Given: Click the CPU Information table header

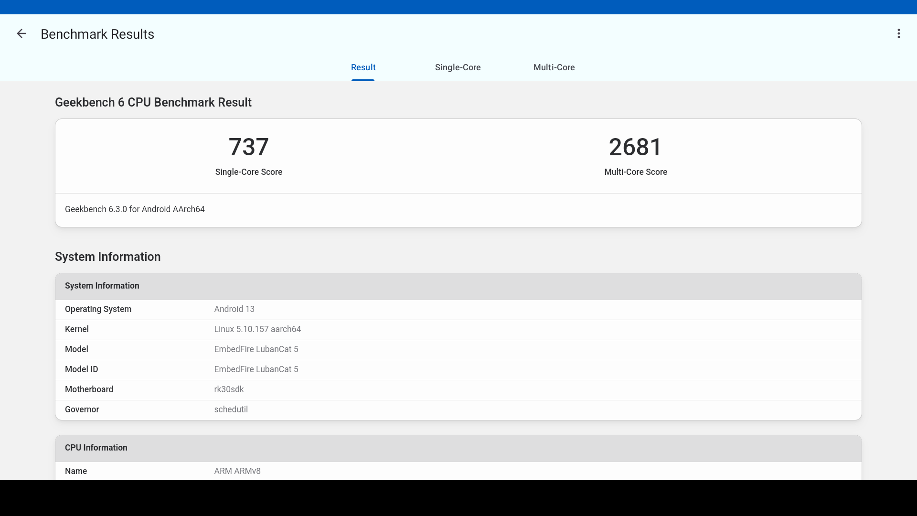Looking at the screenshot, I should click(458, 448).
